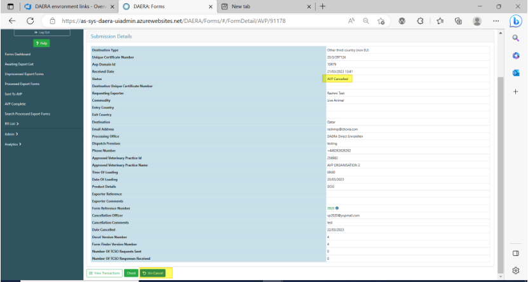Expand the Analytics sidebar menu
Screen dimensions: 528x282
pyautogui.click(x=13, y=144)
